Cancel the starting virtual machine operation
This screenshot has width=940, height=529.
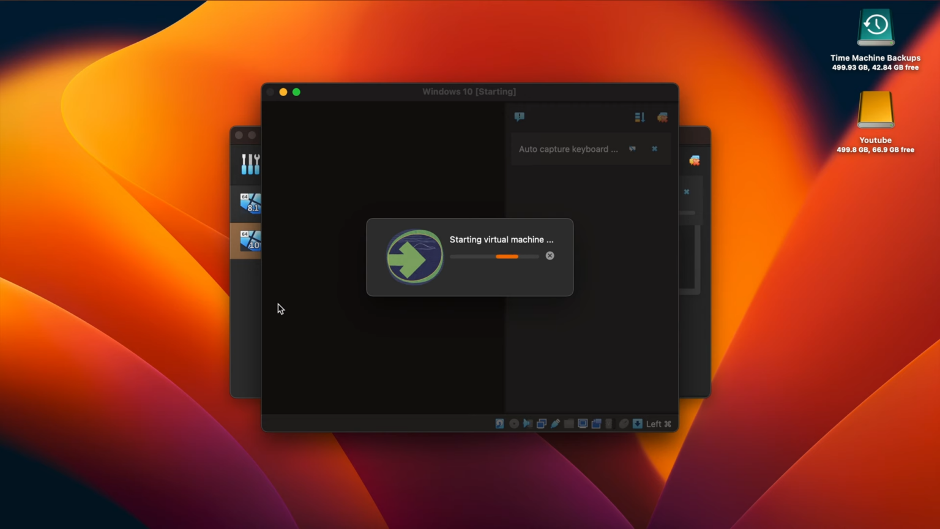coord(549,256)
